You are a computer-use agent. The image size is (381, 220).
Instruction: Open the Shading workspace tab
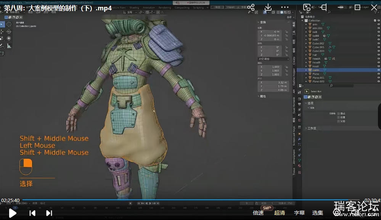click(134, 8)
